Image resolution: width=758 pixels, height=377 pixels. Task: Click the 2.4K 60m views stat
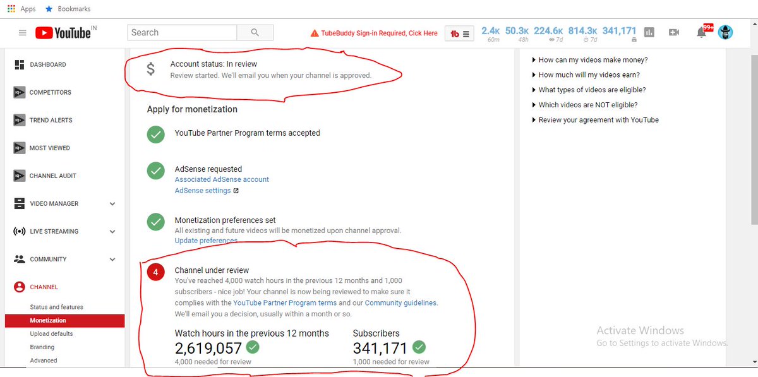[491, 33]
